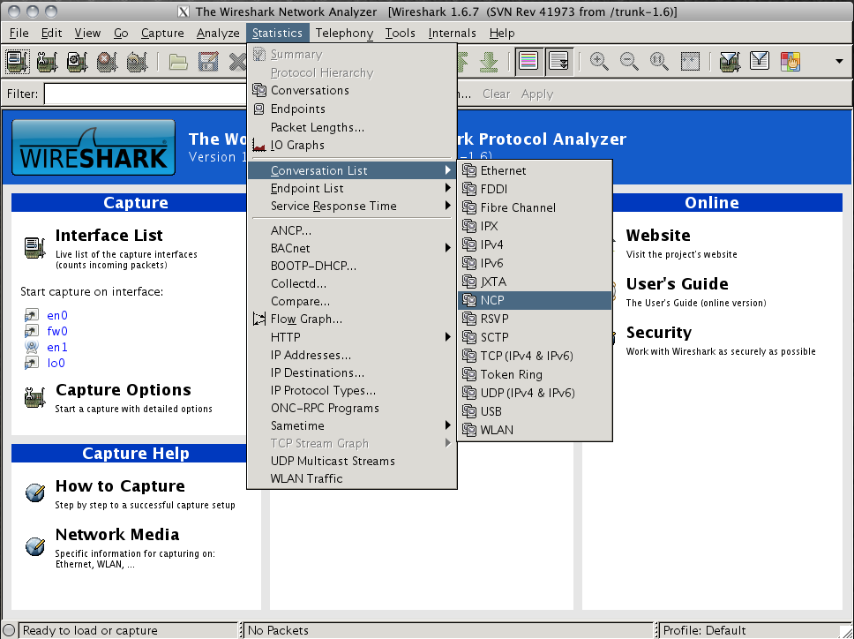
Task: Expand the Service Response Time submenu
Action: pos(352,206)
